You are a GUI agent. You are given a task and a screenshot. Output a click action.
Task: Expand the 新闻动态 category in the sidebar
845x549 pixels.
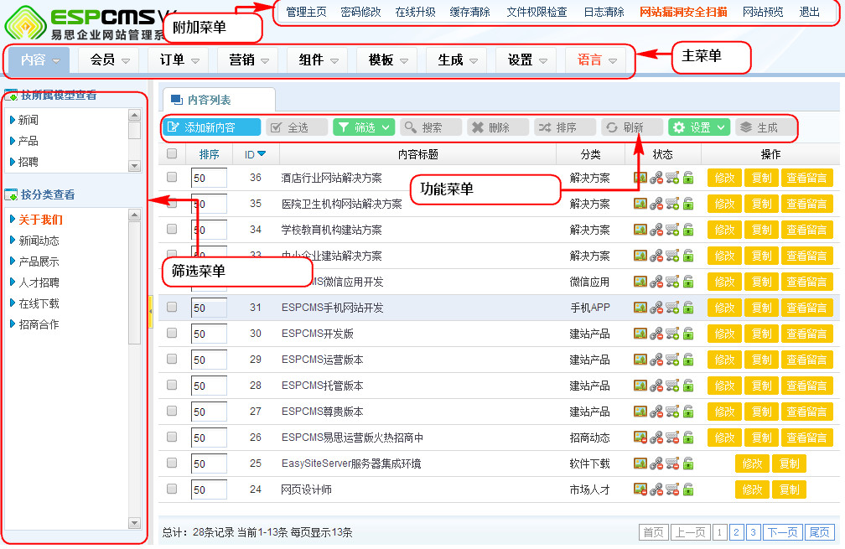click(13, 241)
